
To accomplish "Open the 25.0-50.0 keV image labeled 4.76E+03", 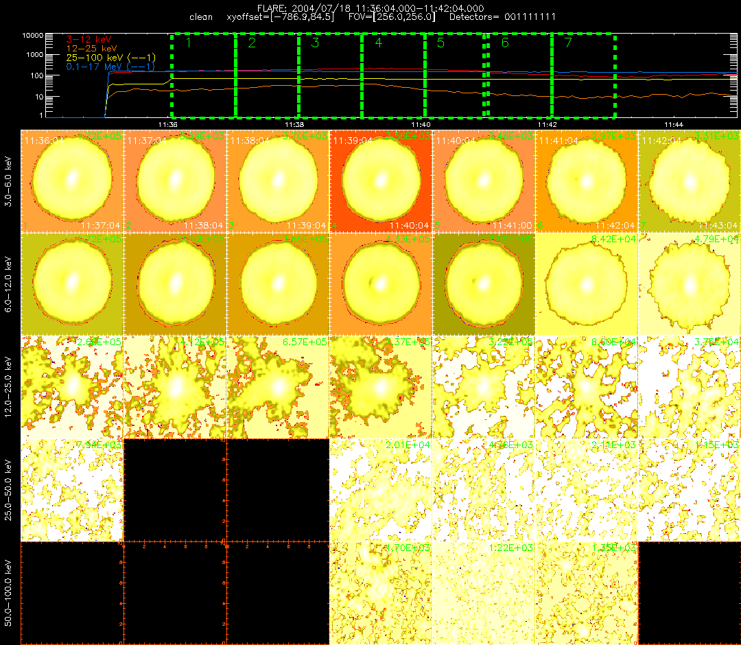I will coord(484,490).
